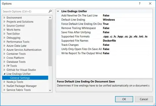This screenshot has height=106, width=156.
Task: Click Track Changes False value
Action: point(106,45)
